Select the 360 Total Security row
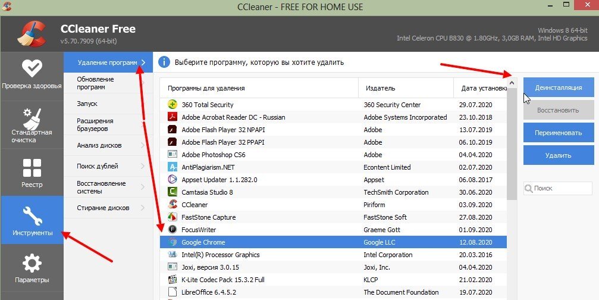The width and height of the screenshot is (599, 300). point(333,104)
